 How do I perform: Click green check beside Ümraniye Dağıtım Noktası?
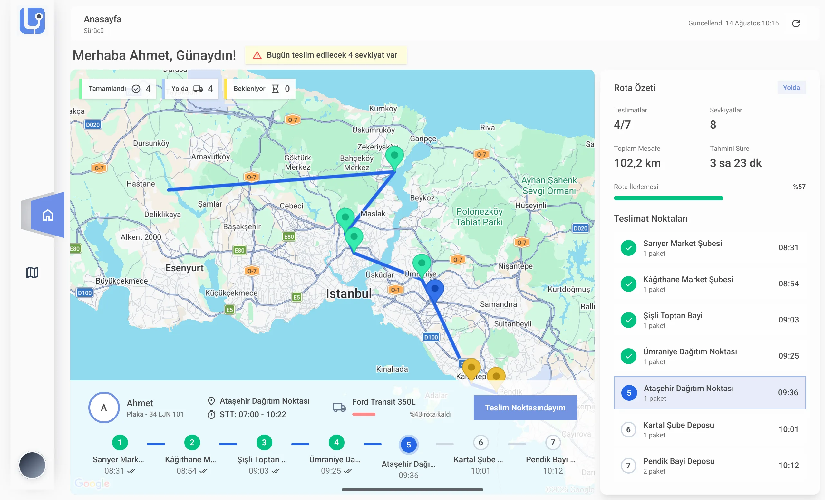(x=628, y=356)
